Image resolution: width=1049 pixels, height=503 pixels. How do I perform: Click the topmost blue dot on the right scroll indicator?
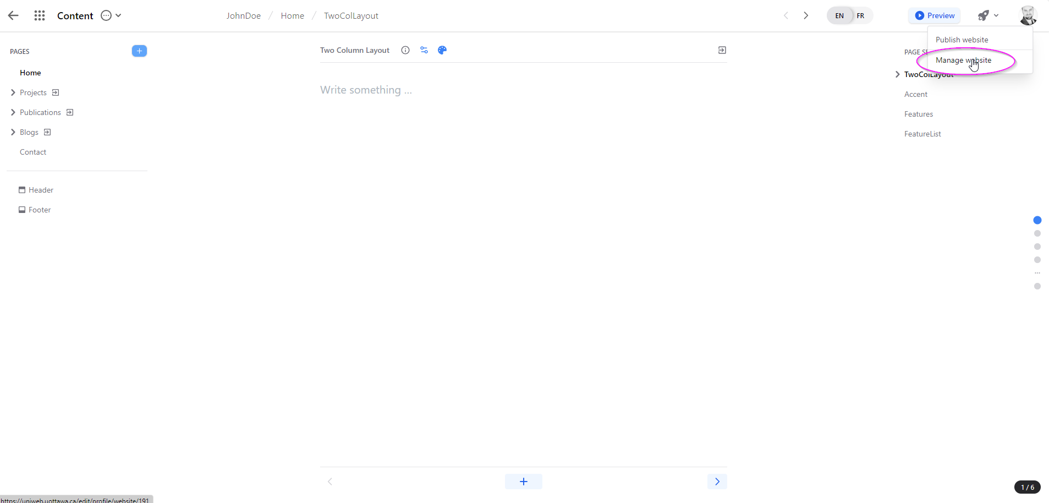(x=1037, y=220)
